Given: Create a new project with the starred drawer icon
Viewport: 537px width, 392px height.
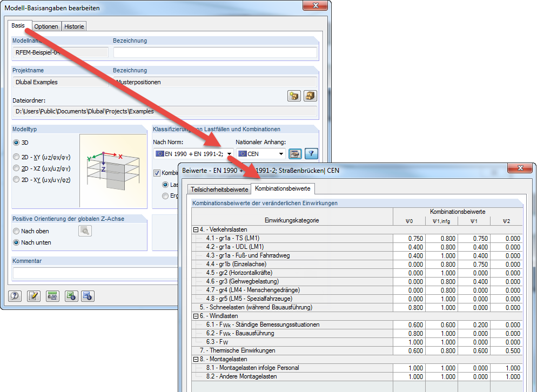Looking at the screenshot, I should pos(294,96).
